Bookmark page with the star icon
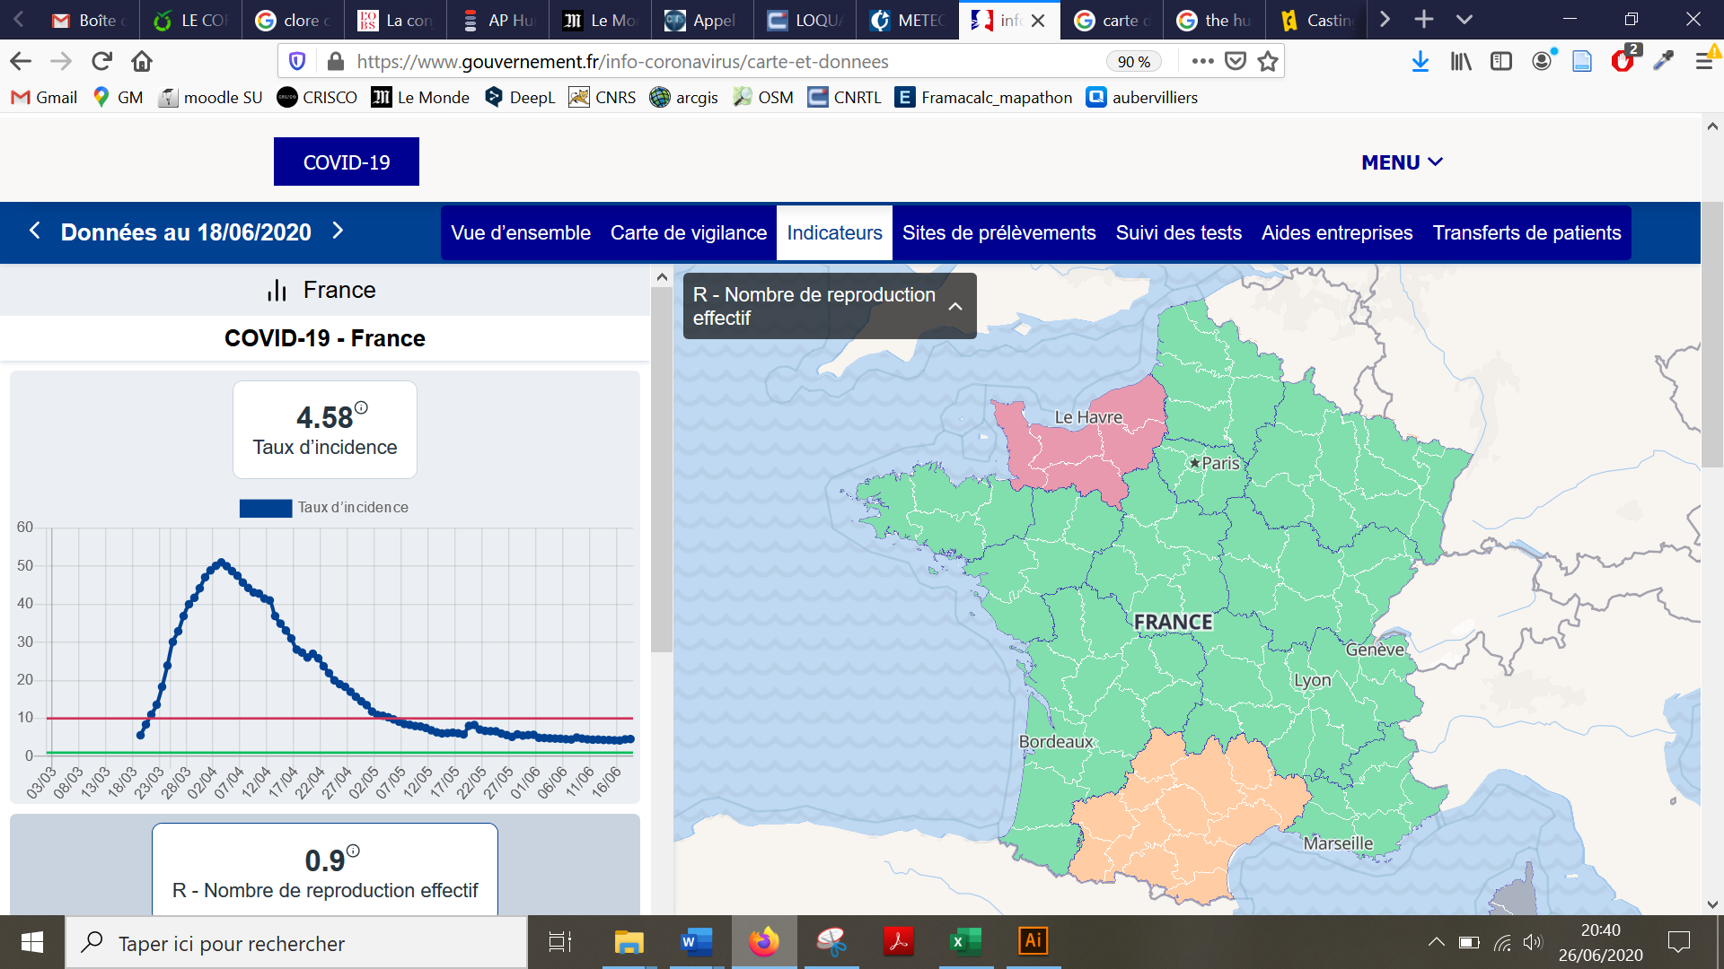The width and height of the screenshot is (1724, 969). tap(1268, 61)
